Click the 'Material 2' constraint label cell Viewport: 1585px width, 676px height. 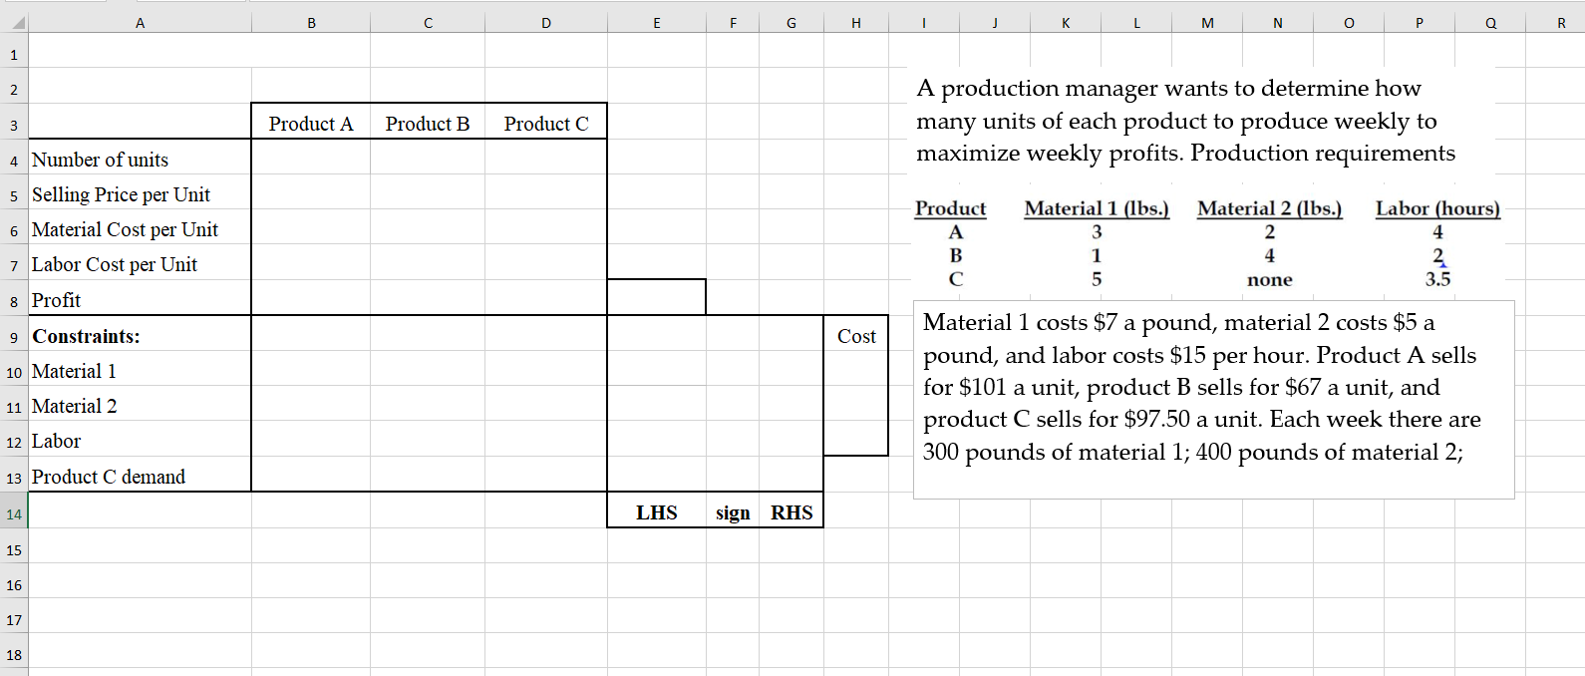click(140, 405)
